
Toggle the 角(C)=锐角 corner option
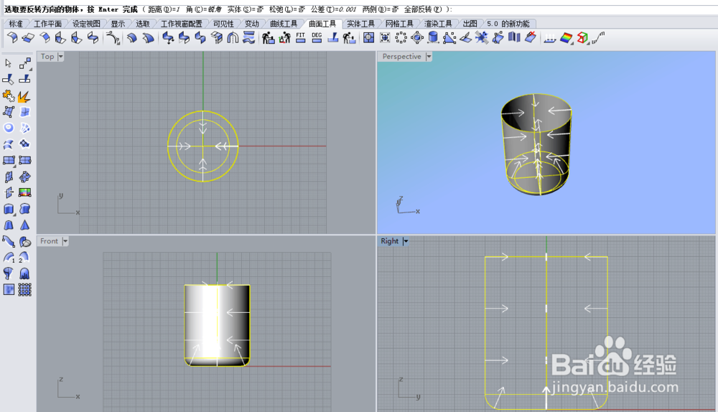pyautogui.click(x=204, y=9)
